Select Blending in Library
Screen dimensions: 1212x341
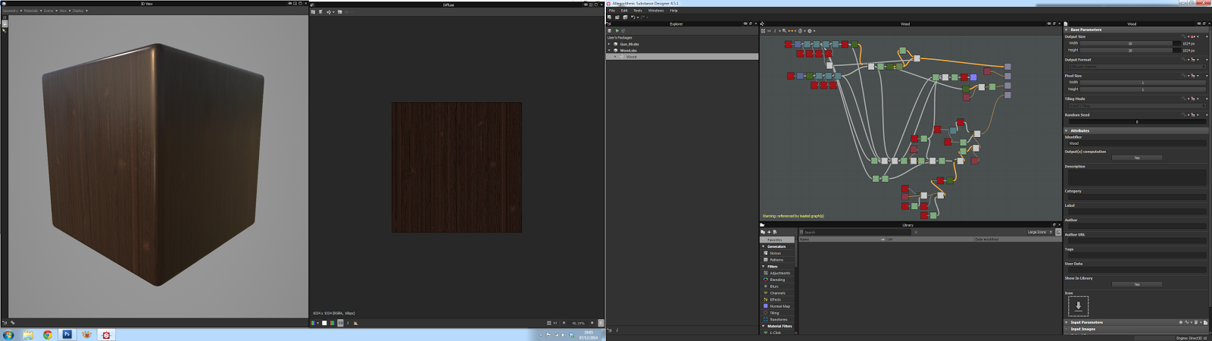click(x=777, y=280)
